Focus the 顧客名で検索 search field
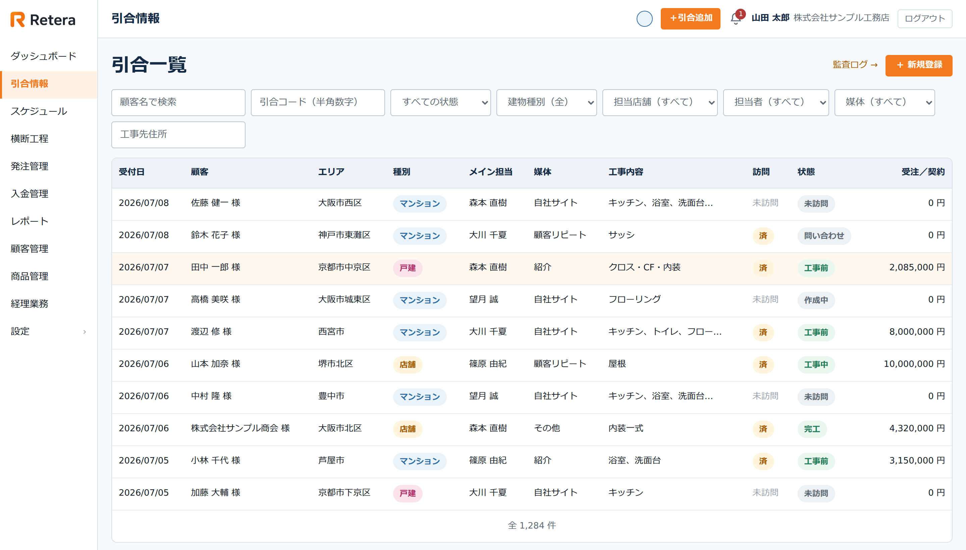 coord(178,102)
